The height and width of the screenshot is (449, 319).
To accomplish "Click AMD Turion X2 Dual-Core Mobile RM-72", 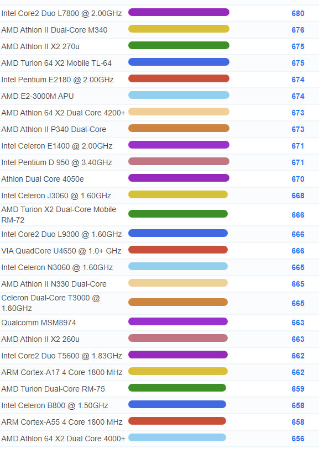I will 59,215.
